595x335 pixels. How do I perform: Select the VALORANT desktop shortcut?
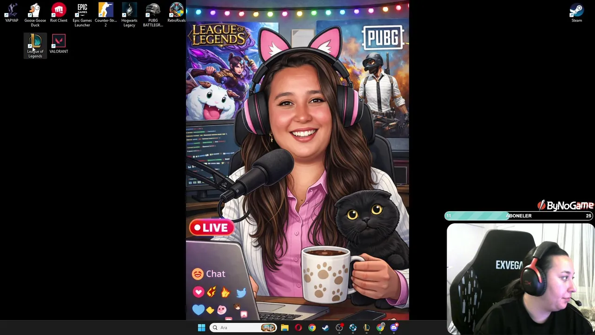[x=59, y=44]
